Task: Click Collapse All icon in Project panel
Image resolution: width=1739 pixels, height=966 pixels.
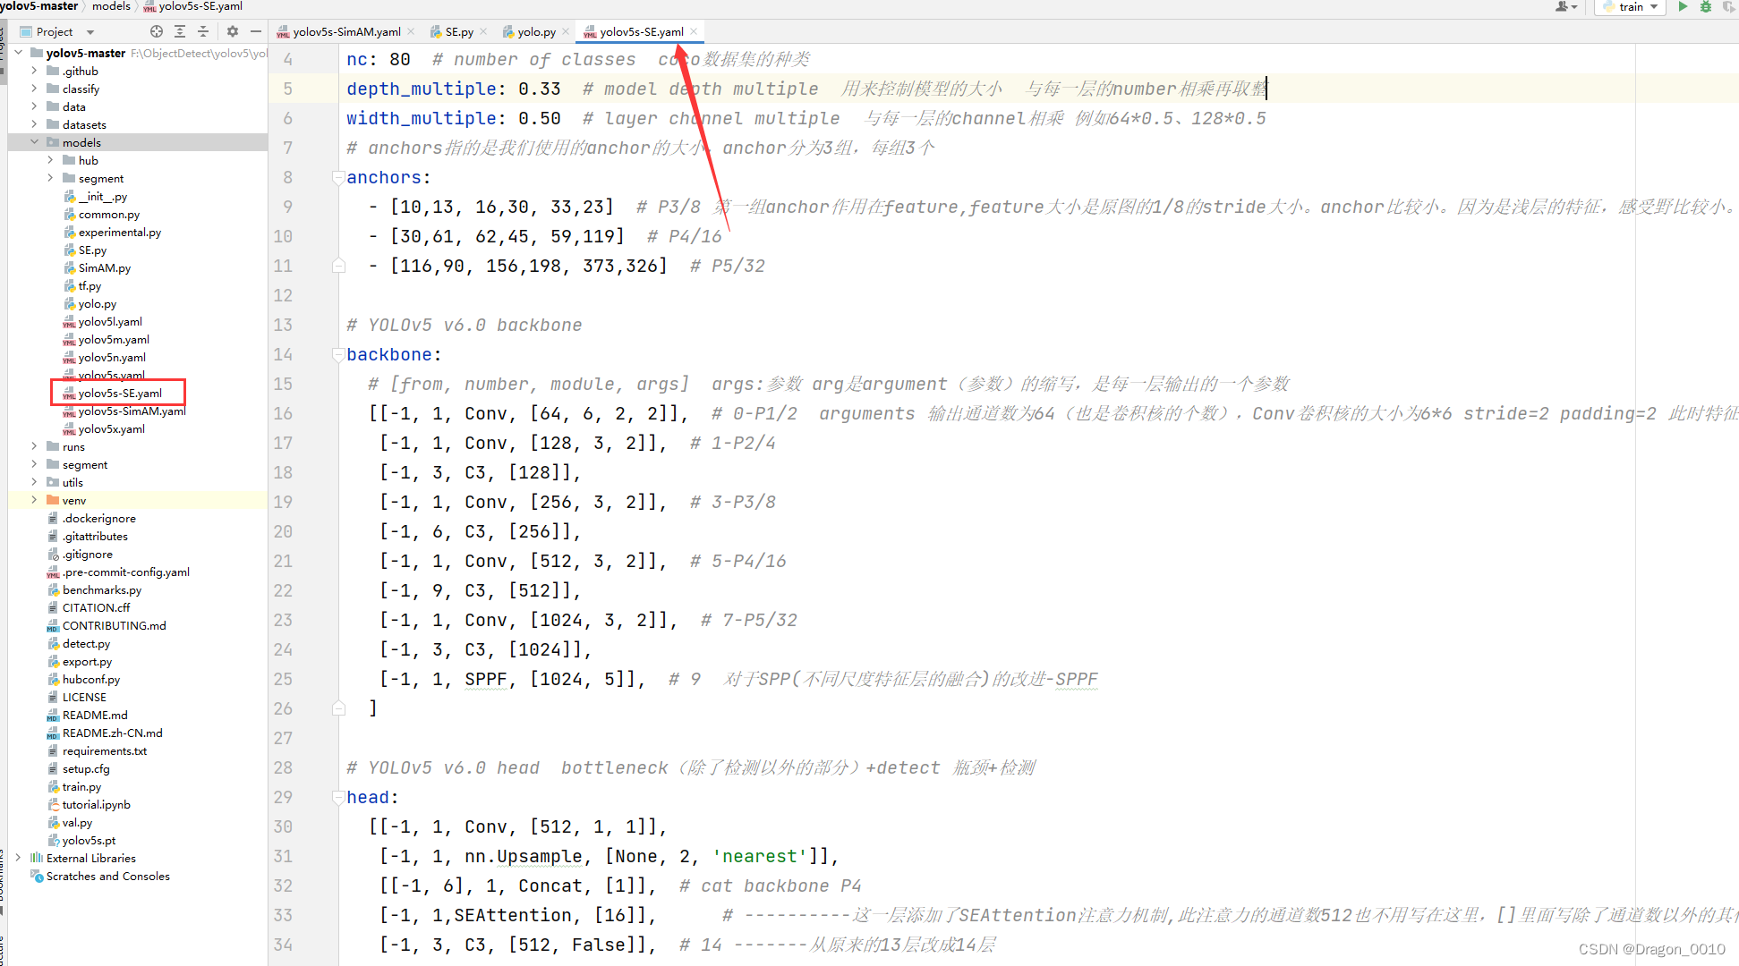Action: click(203, 31)
